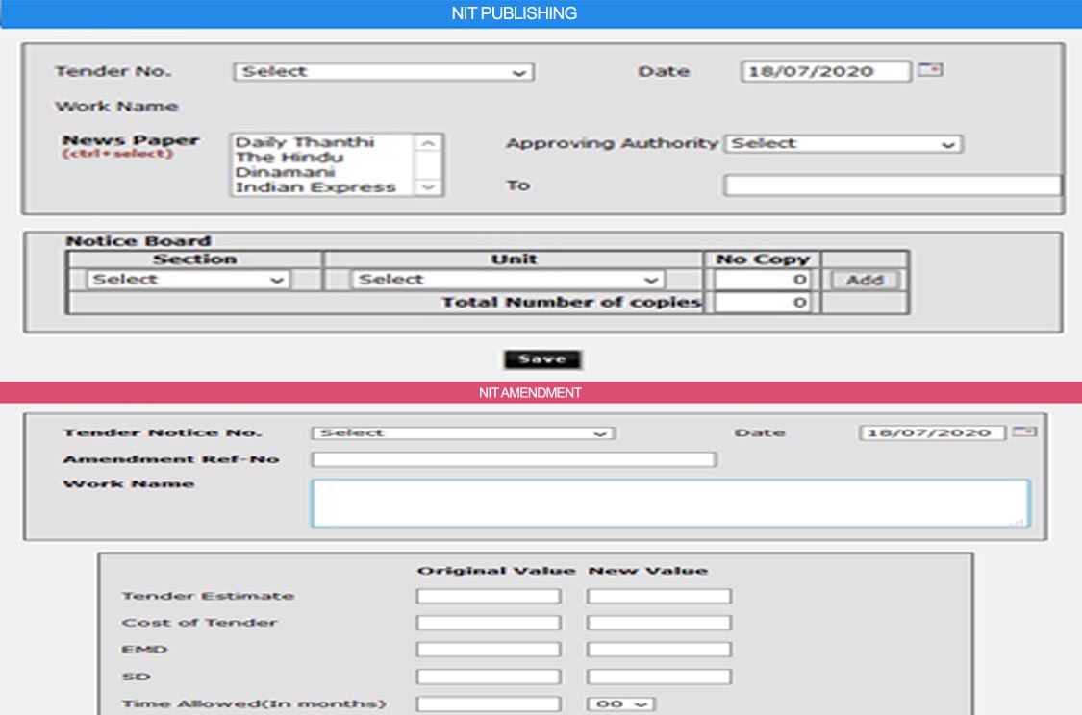
Task: Click the Work Name text area
Action: click(x=669, y=503)
